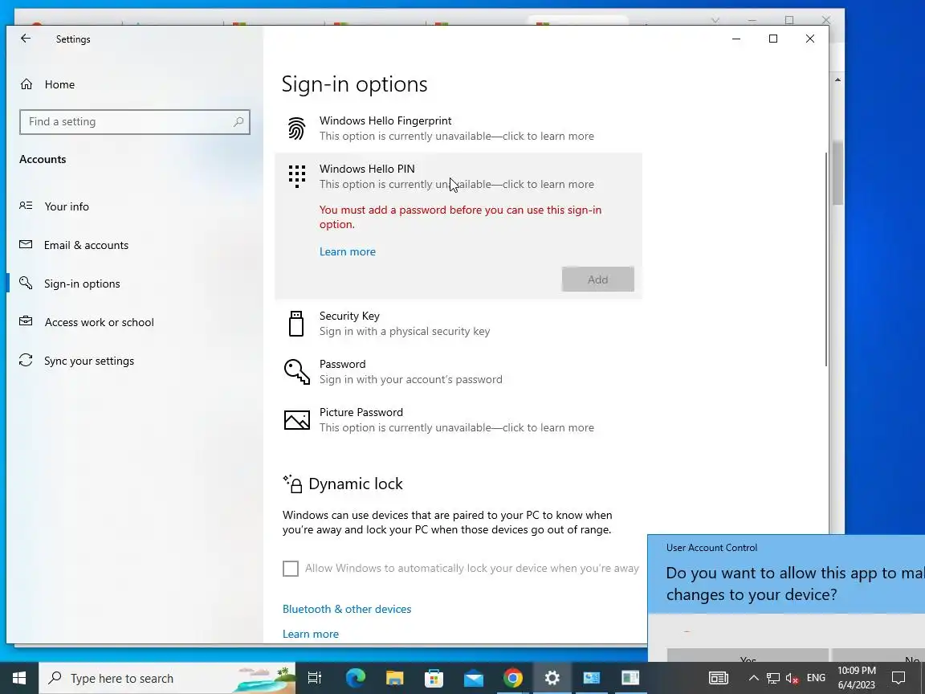Open Google Chrome from taskbar

512,678
